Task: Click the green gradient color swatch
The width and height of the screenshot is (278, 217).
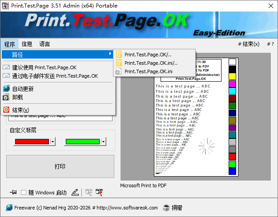Action: [x=83, y=142]
